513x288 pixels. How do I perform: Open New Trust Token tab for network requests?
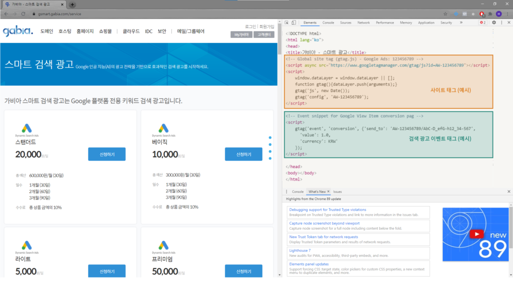tap(324, 237)
